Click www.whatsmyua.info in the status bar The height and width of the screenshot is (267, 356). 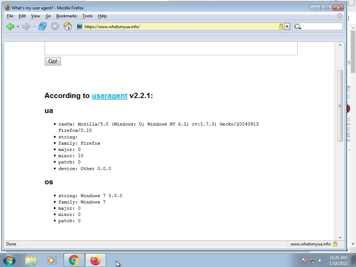click(310, 244)
